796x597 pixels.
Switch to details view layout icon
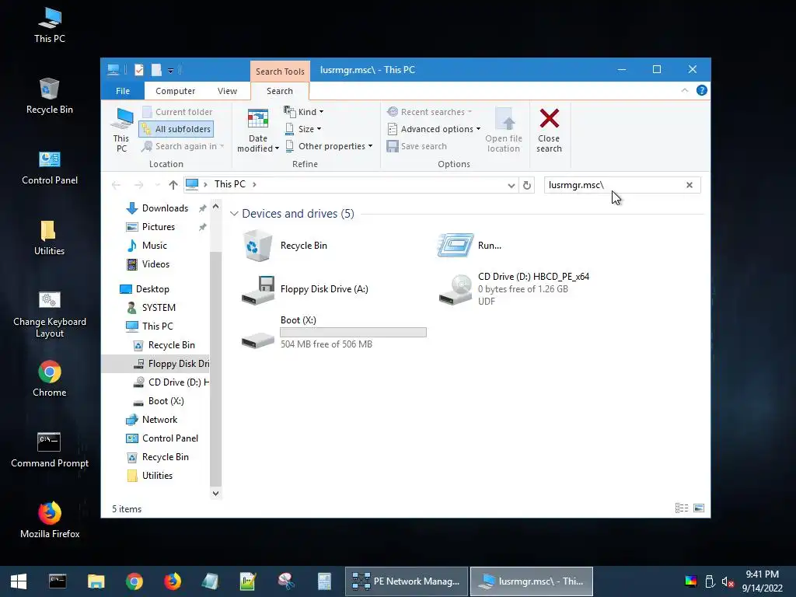coord(682,508)
